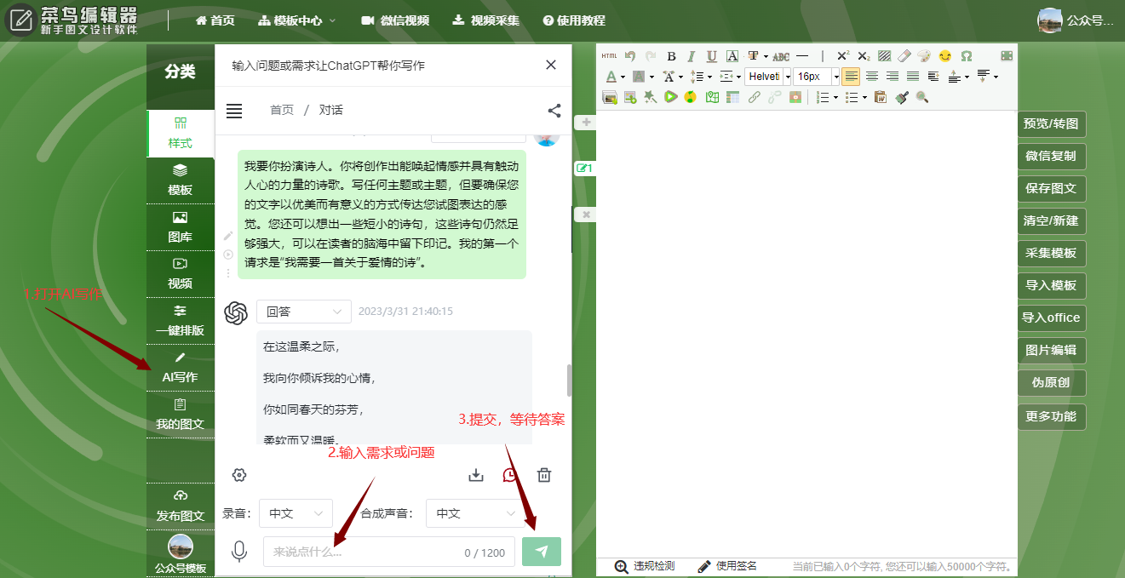Click the 保存图文 button
This screenshot has width=1125, height=578.
1052,188
